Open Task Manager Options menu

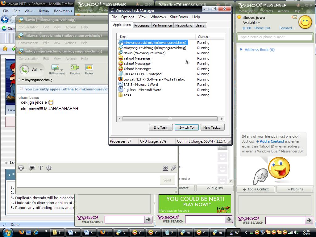point(127,17)
